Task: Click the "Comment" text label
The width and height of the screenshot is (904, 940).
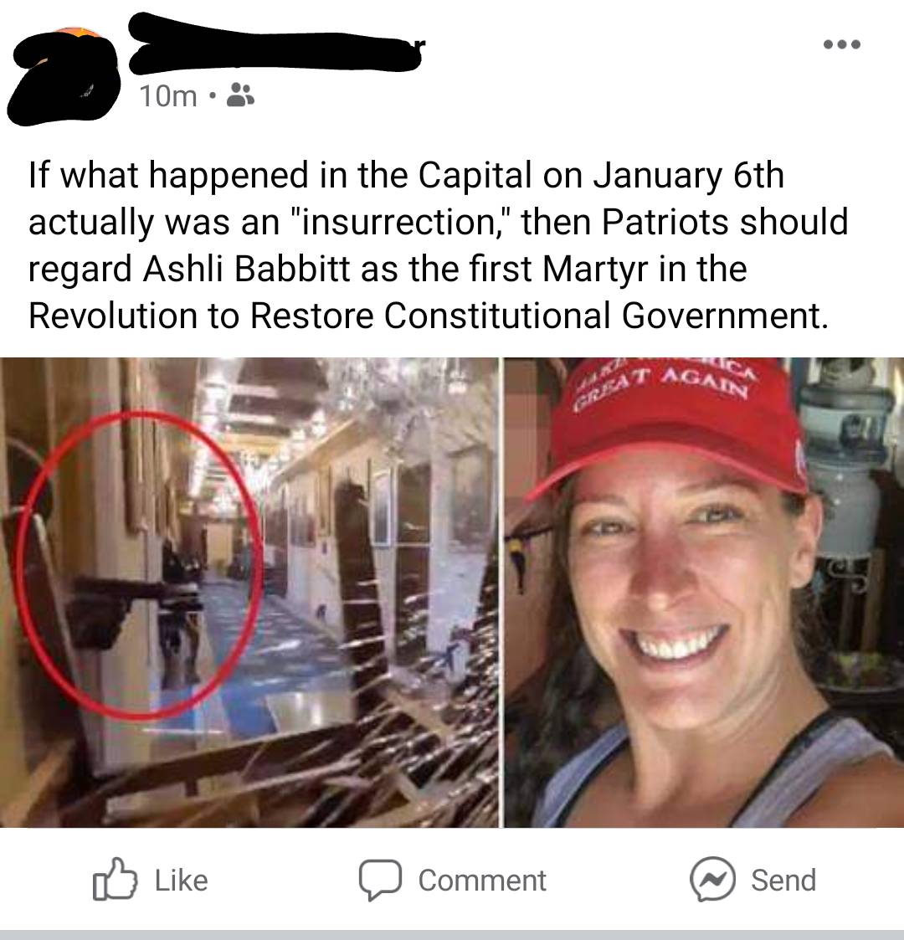Action: tap(482, 881)
